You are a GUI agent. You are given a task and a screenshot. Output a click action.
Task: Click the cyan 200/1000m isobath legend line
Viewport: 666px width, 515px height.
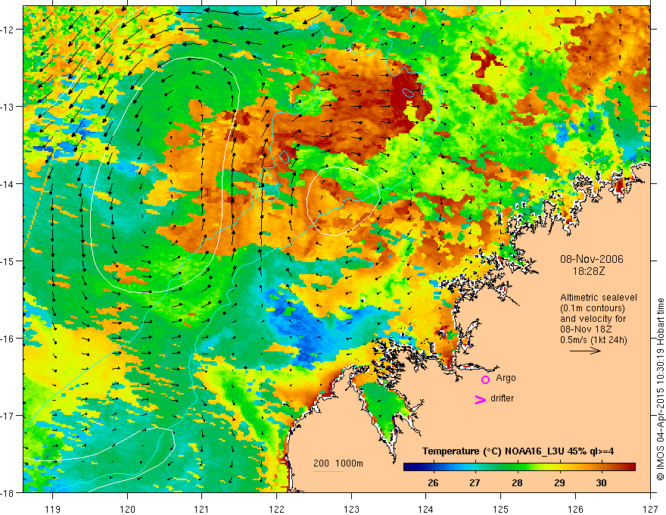[328, 471]
